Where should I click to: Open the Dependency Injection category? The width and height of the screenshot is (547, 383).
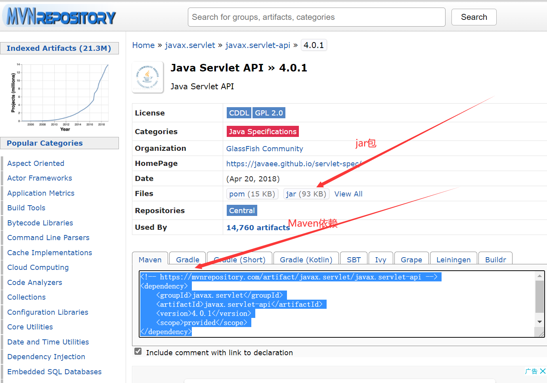tap(46, 356)
